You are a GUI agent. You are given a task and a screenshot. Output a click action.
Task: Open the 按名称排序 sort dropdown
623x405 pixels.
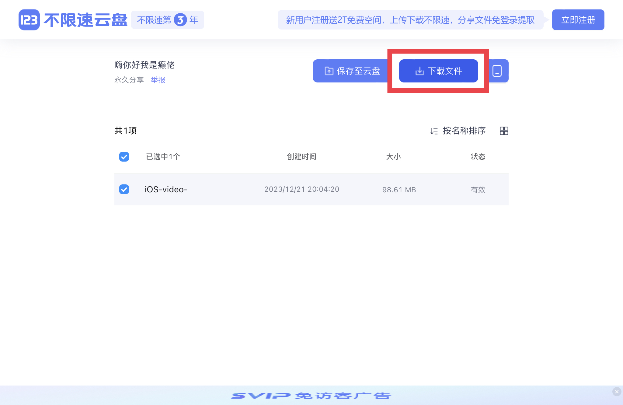[464, 131]
